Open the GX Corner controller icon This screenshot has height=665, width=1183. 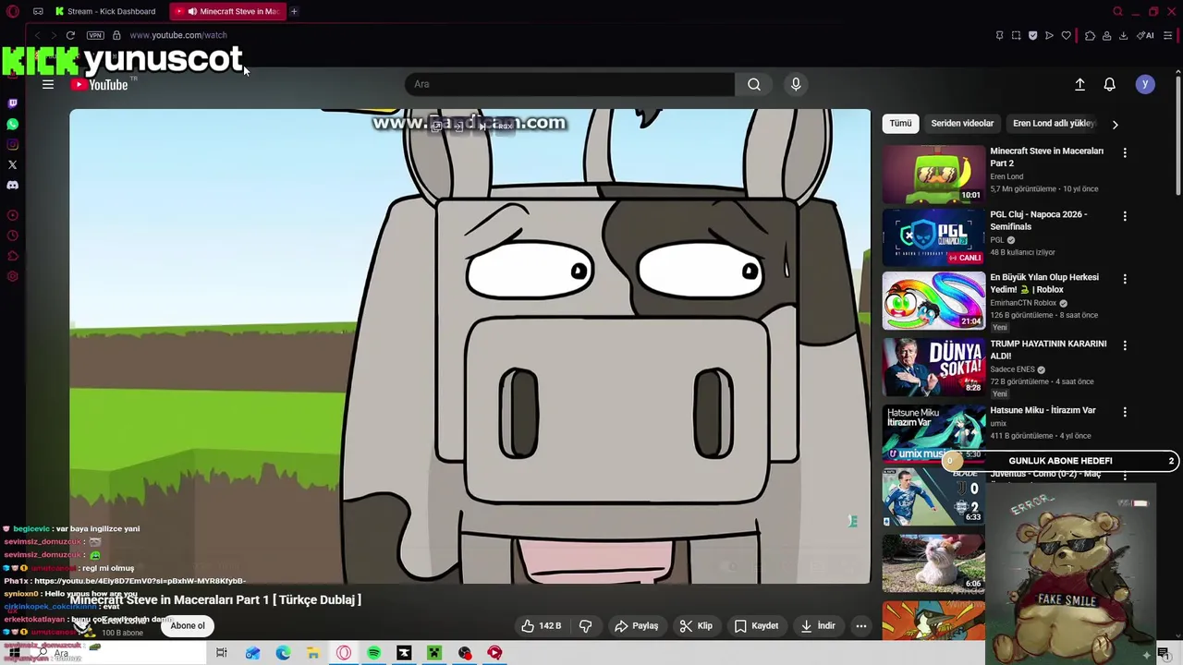tap(38, 11)
